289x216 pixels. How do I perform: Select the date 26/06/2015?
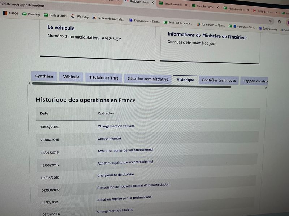(50, 140)
